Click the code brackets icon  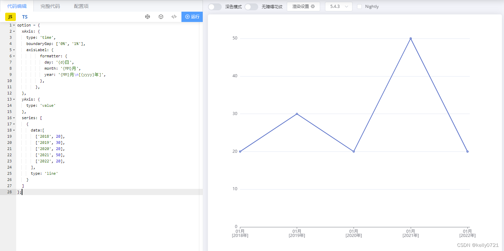[x=174, y=16]
